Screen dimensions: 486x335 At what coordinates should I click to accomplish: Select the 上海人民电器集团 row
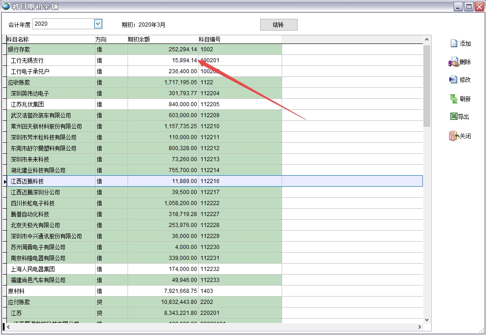pyautogui.click(x=50, y=269)
